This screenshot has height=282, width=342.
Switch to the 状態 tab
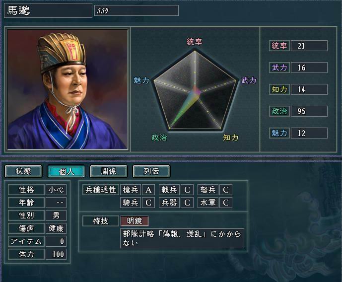click(23, 171)
